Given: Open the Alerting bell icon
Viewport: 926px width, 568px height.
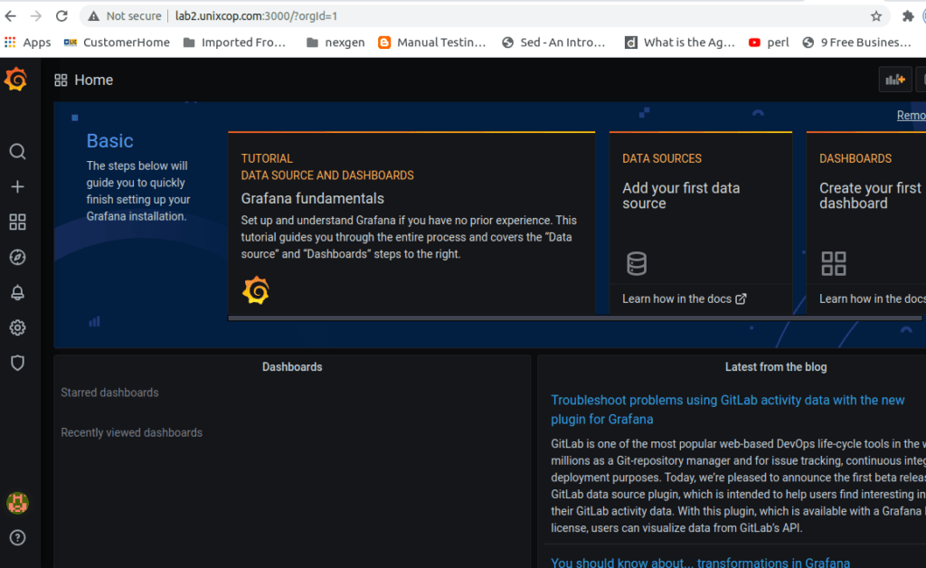Looking at the screenshot, I should tap(18, 293).
